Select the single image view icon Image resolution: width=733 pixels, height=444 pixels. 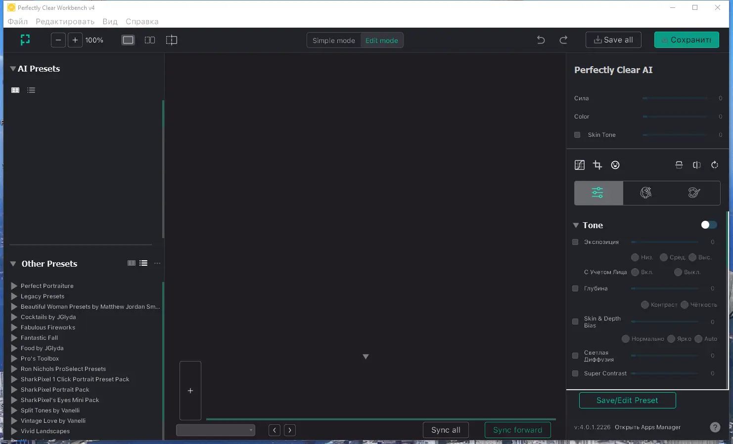(128, 40)
